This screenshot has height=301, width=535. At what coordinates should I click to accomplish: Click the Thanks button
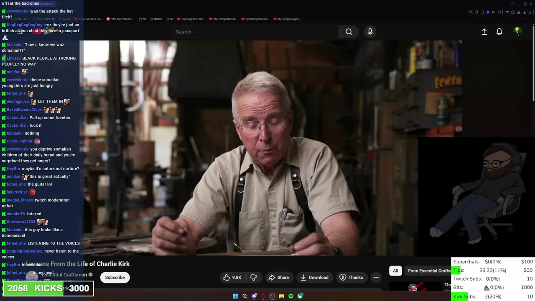(351, 278)
